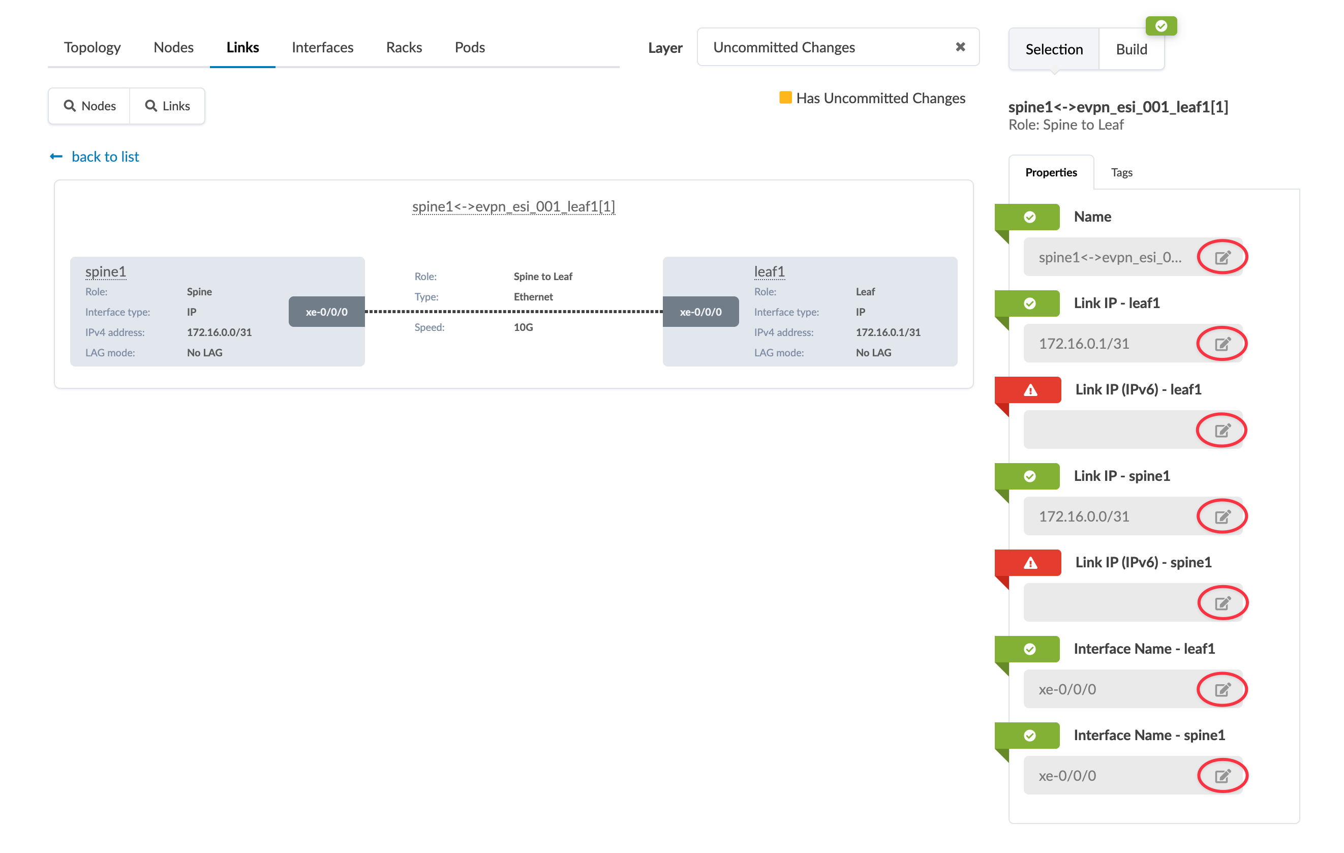Edit Link IP (IPv6) - spine1 field
The width and height of the screenshot is (1344, 853).
point(1222,603)
